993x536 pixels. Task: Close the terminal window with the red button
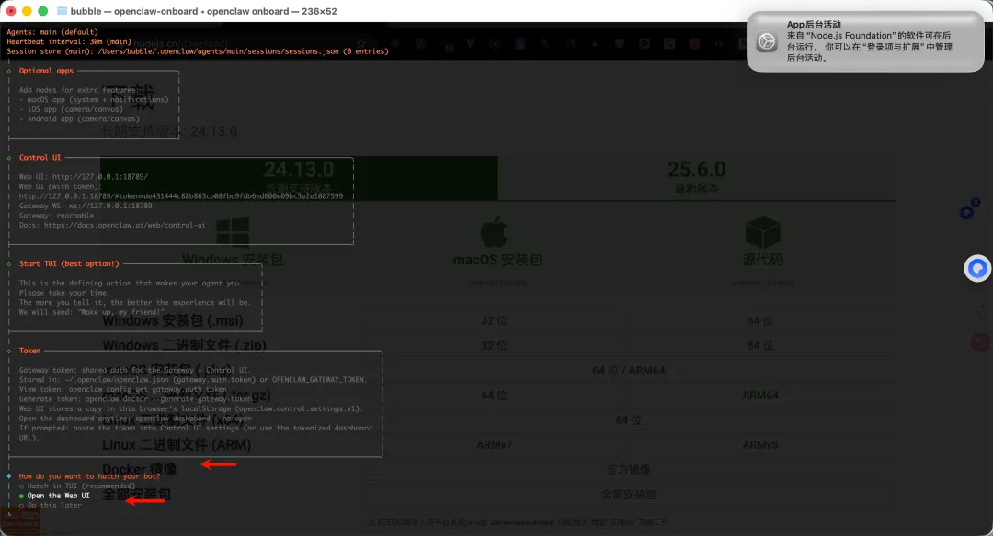click(x=11, y=11)
